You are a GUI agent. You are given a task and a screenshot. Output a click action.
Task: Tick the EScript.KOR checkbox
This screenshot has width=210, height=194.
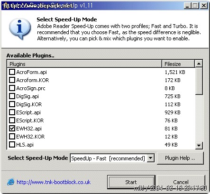[12, 120]
